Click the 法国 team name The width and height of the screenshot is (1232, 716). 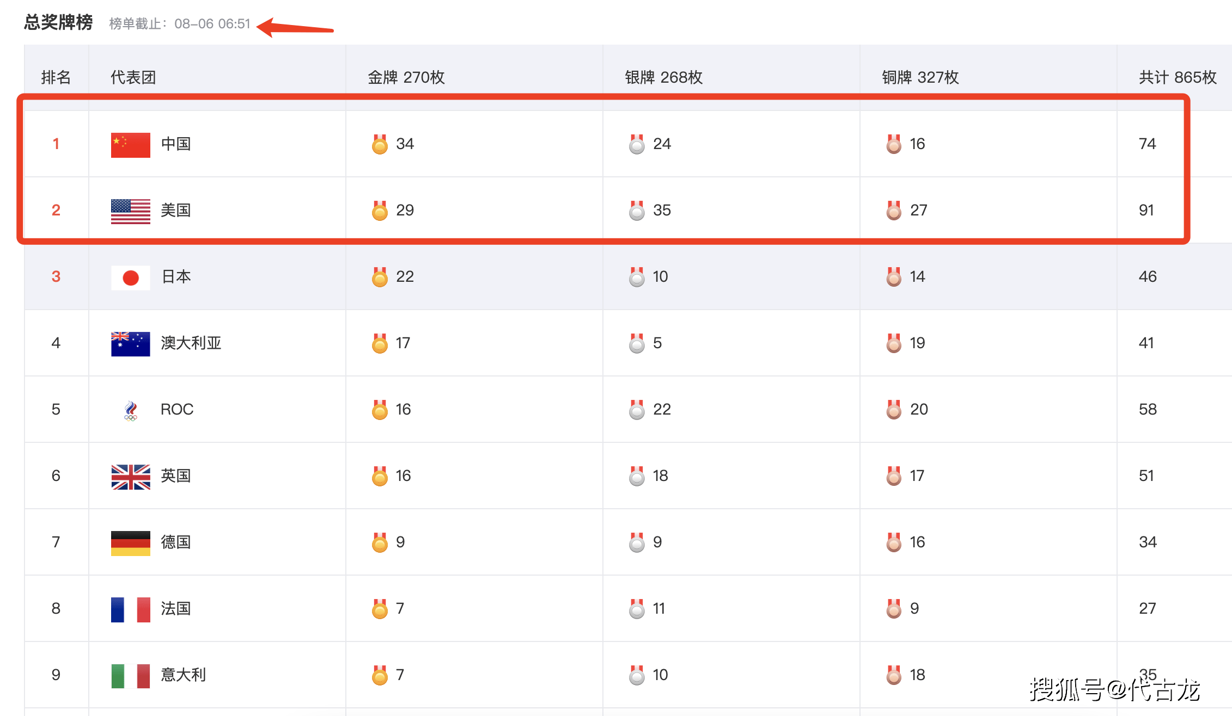[x=176, y=609]
